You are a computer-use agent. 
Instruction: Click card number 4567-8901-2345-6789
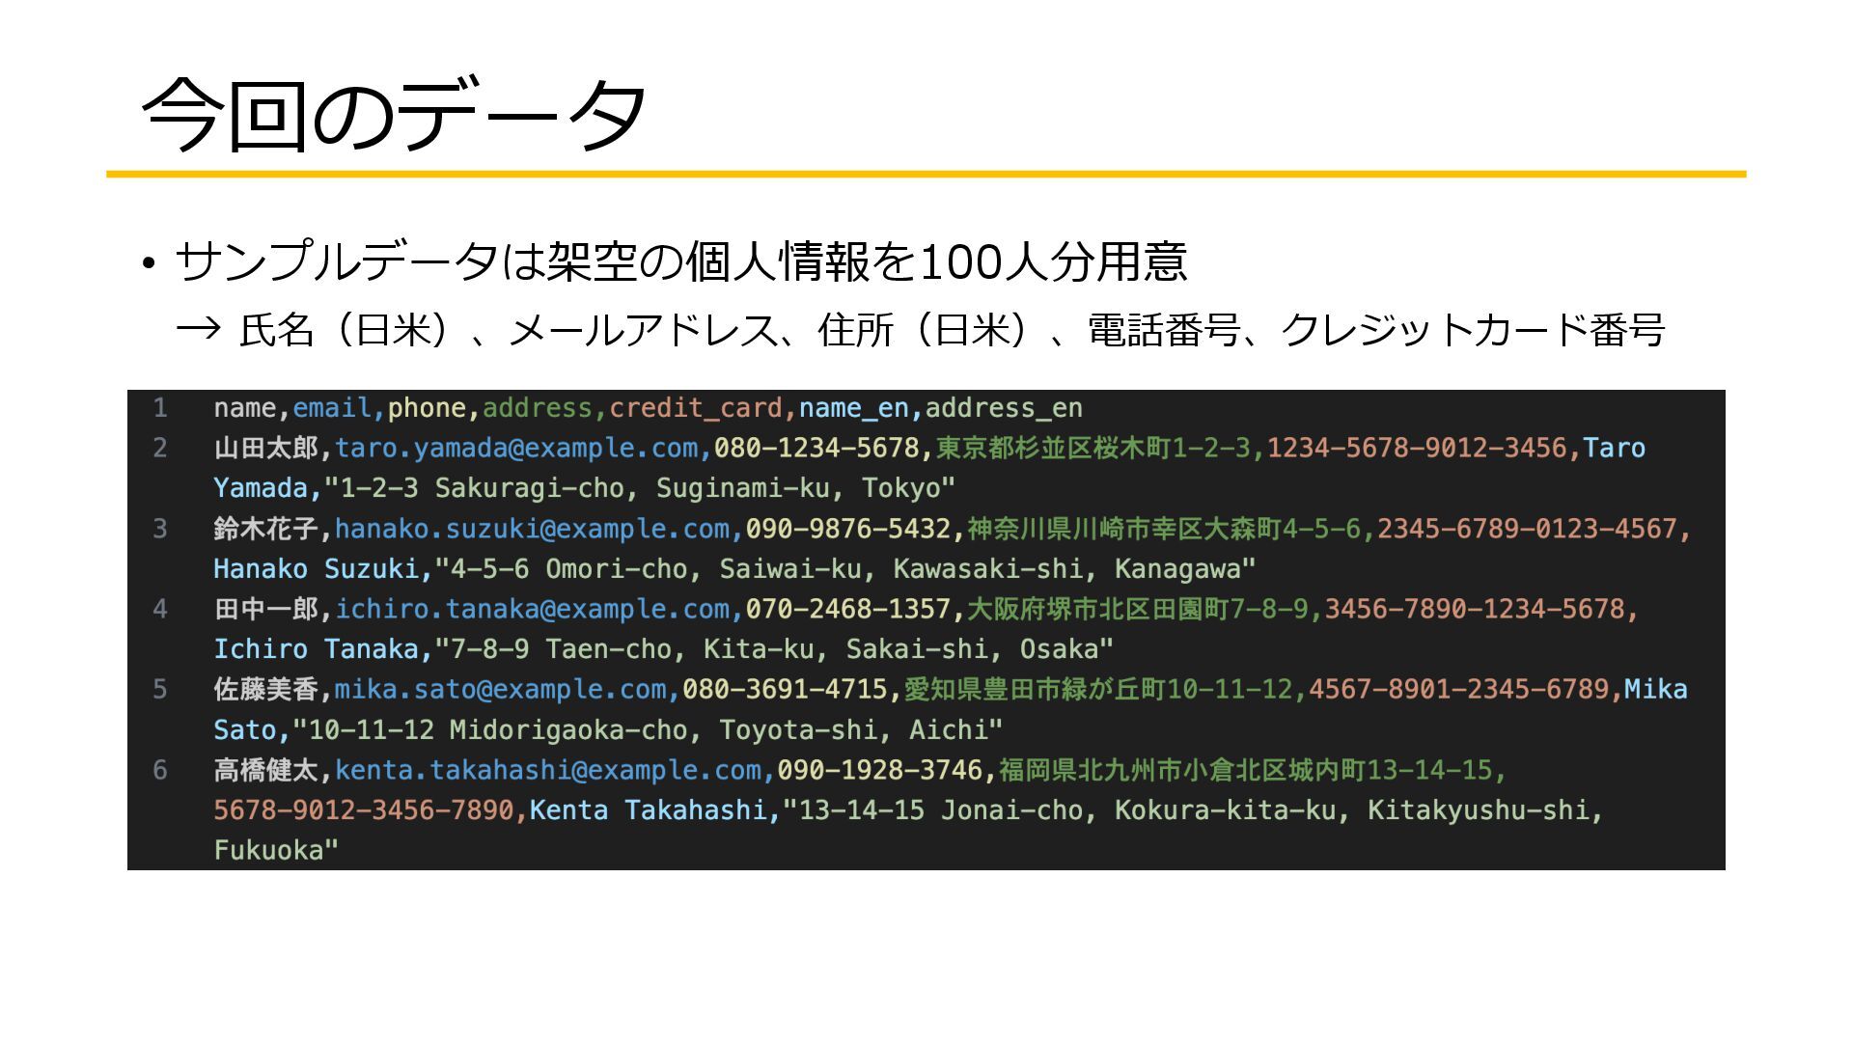tap(1459, 689)
